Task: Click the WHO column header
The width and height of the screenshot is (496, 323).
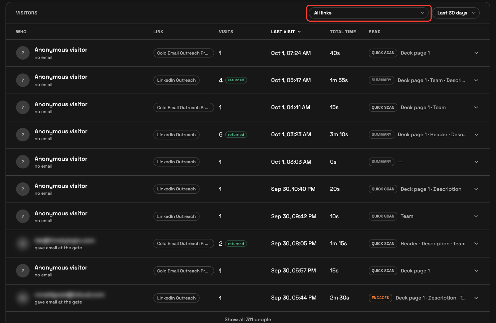Action: pyautogui.click(x=21, y=32)
